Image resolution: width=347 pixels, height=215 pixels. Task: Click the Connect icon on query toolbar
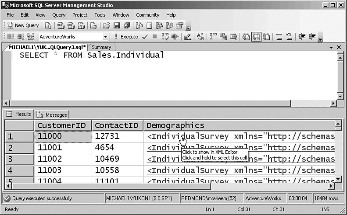click(x=11, y=37)
